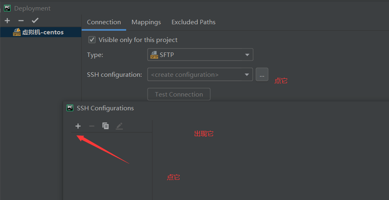The height and width of the screenshot is (200, 389).
Task: Click the Test Connection button
Action: coord(179,94)
